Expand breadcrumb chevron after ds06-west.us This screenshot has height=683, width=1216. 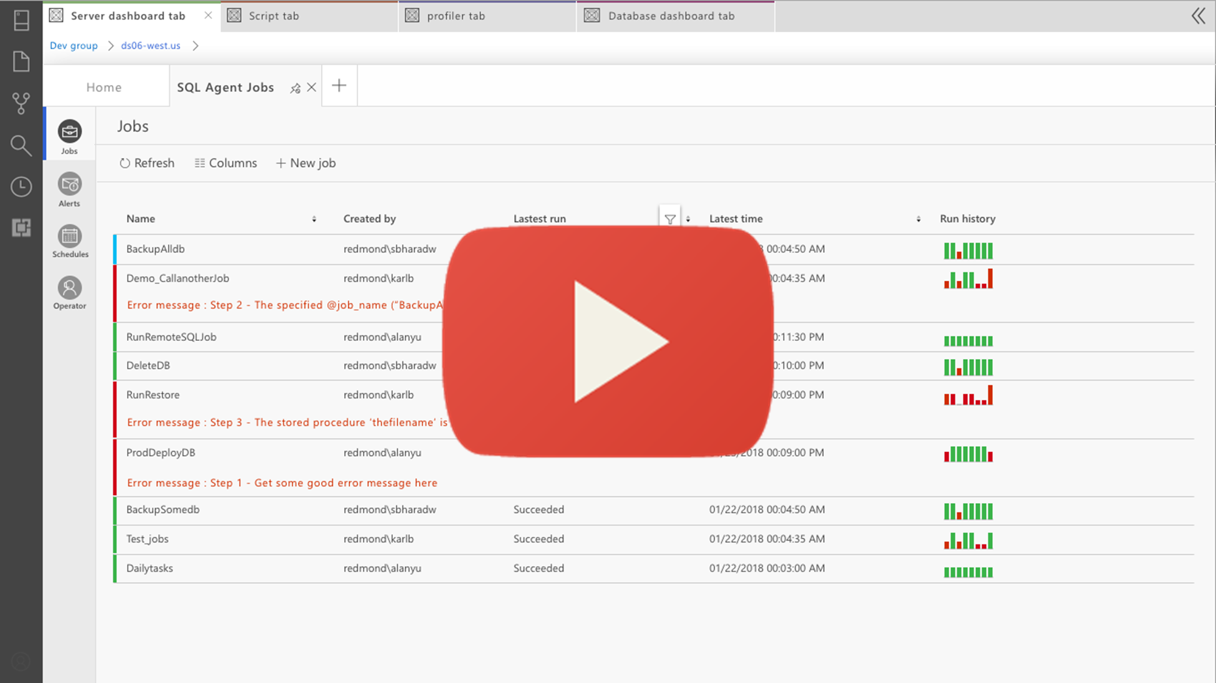[195, 46]
